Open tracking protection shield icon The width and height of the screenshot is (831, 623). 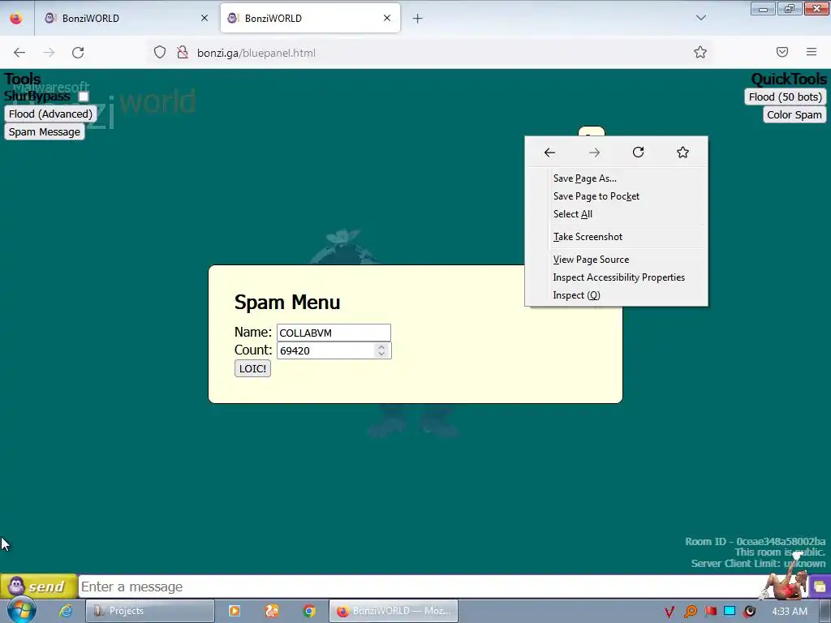pos(160,53)
